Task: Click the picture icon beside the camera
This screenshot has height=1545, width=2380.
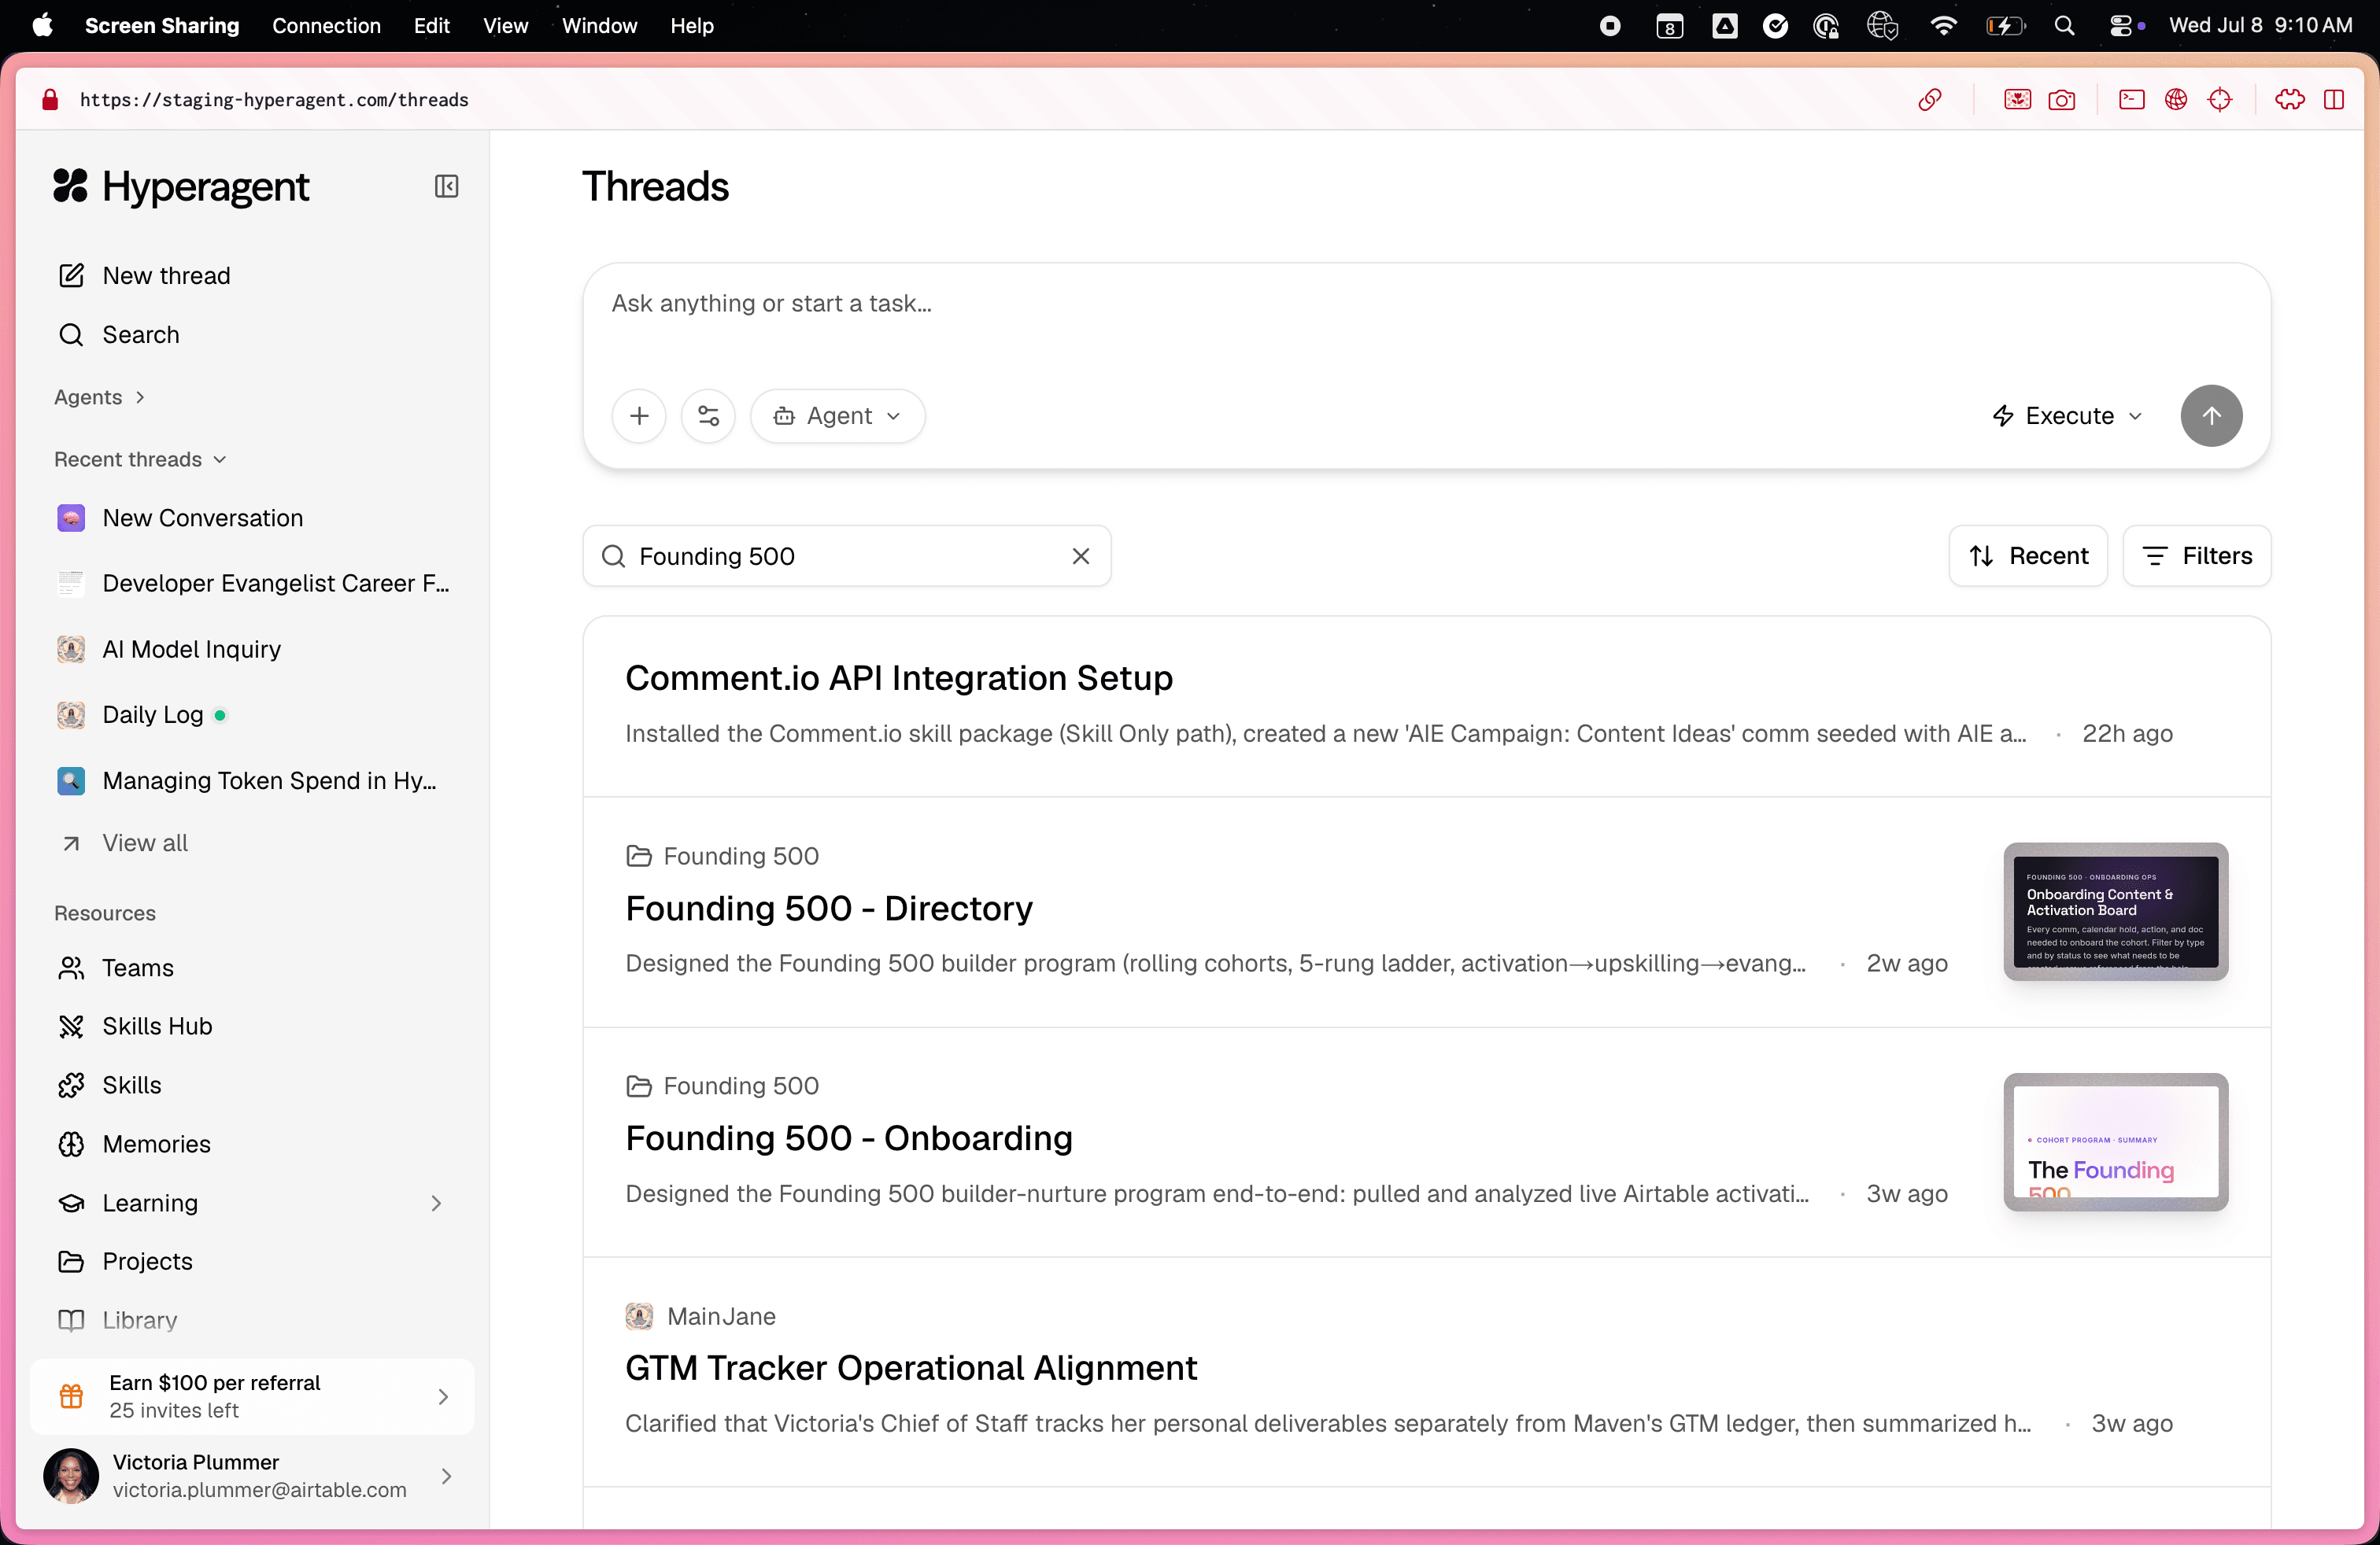Action: (x=2017, y=99)
